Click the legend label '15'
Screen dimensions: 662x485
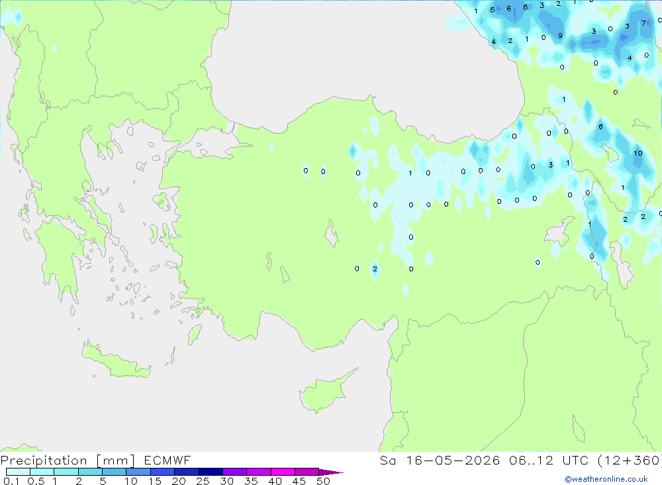(x=155, y=481)
